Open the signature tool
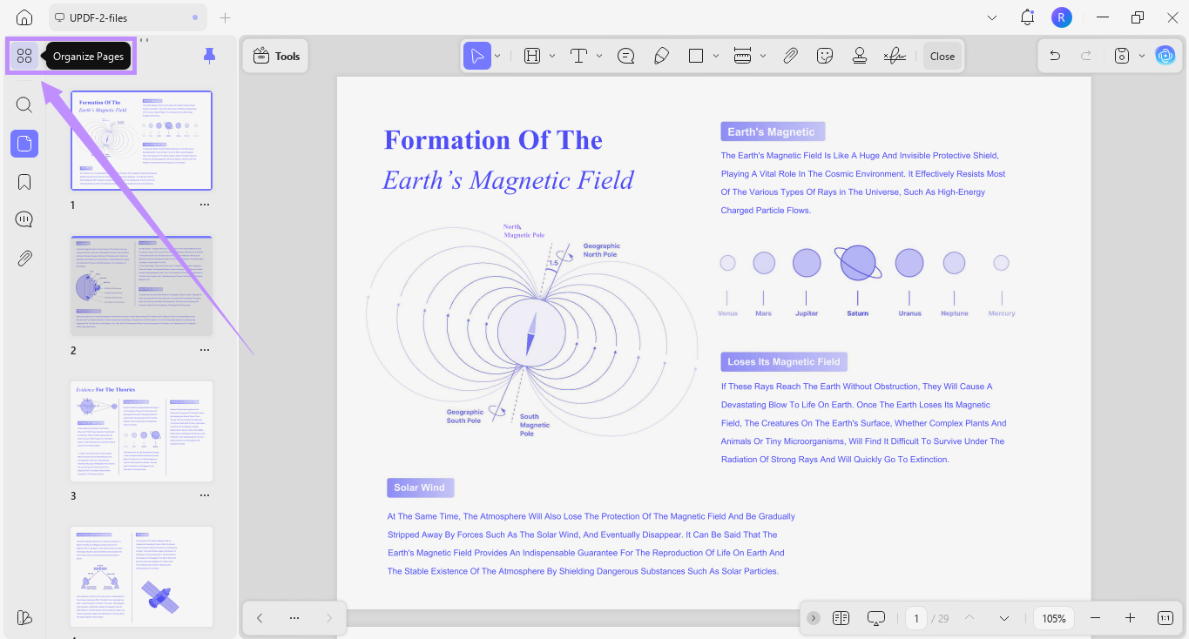1189x639 pixels. [x=895, y=56]
